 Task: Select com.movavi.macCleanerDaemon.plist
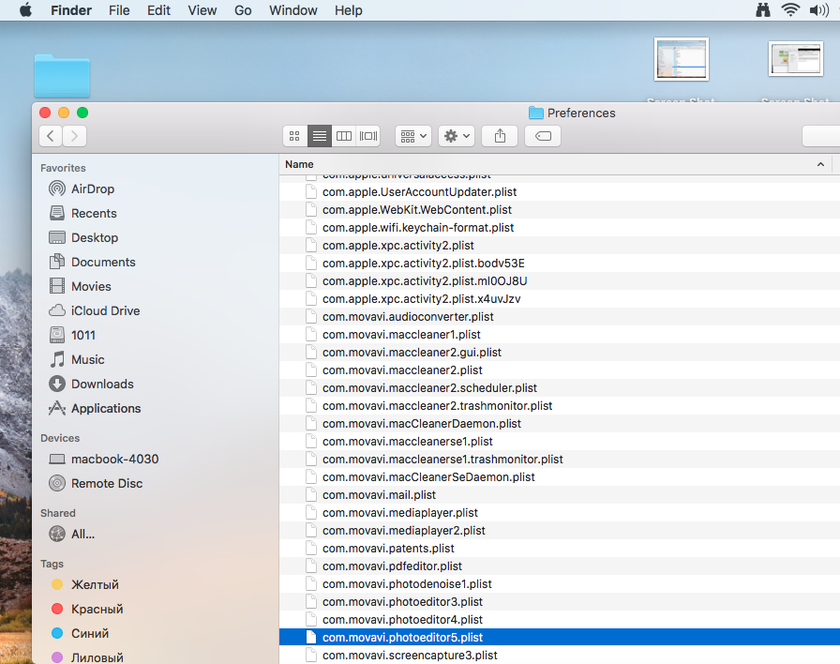[x=560, y=423]
